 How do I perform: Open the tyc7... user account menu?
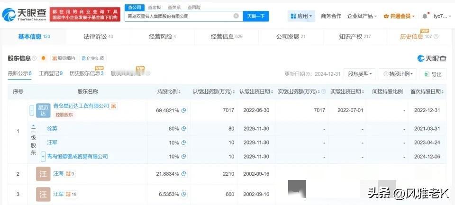(442, 16)
